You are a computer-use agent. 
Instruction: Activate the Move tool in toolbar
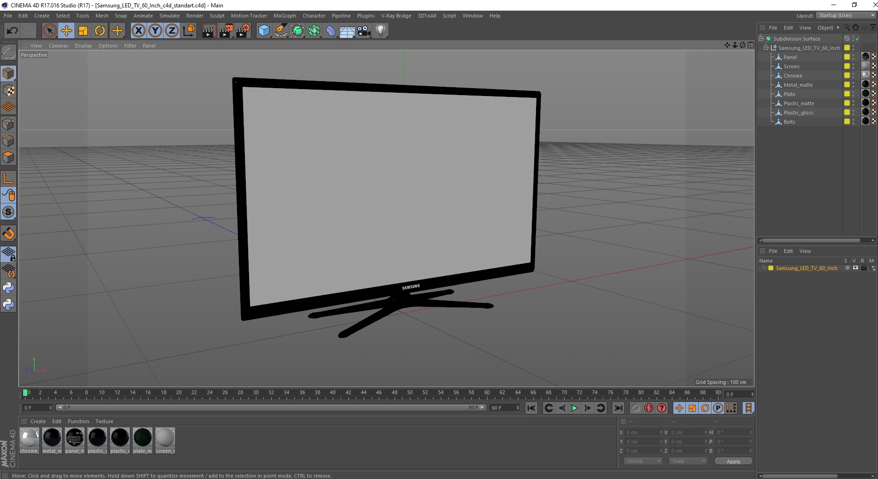click(66, 31)
